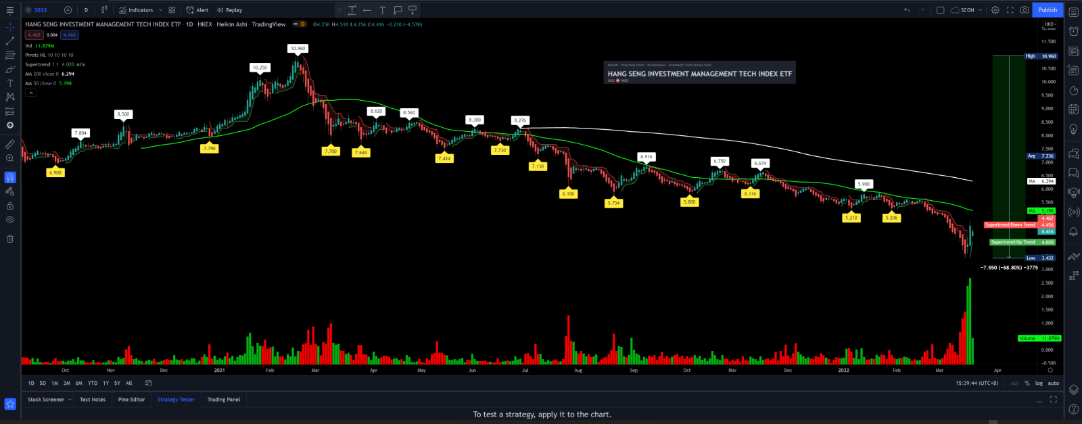Screen dimensions: 1082x424
Task: Click the blue Publish button
Action: (1048, 10)
